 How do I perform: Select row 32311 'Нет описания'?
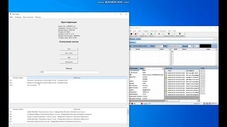click(68, 85)
